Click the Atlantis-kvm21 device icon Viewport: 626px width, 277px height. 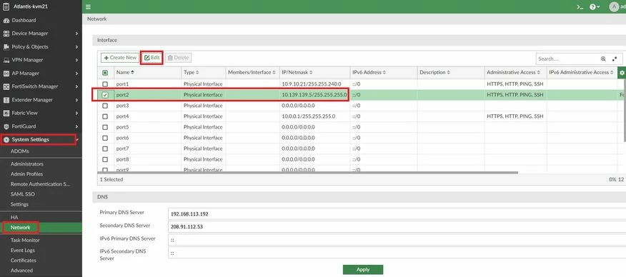click(x=6, y=6)
